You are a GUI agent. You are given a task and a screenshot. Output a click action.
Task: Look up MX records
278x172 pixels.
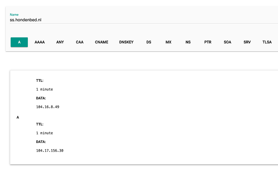click(x=168, y=42)
